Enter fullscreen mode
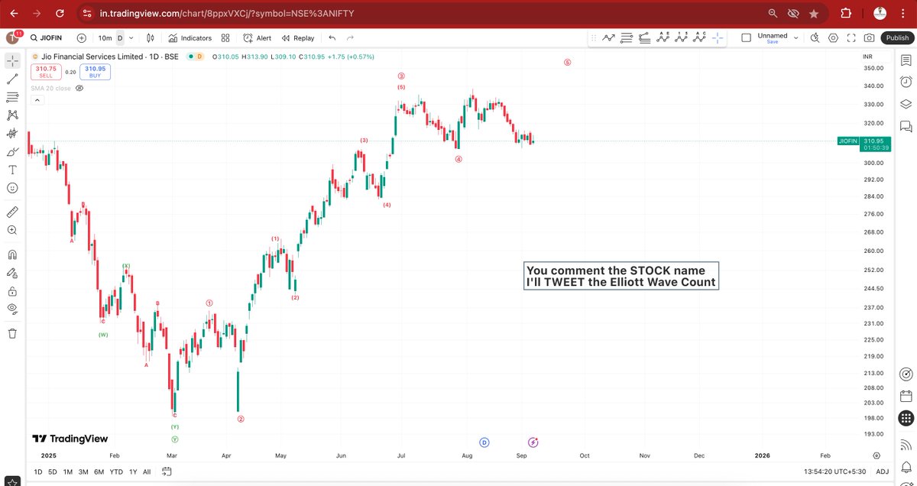 pyautogui.click(x=851, y=37)
